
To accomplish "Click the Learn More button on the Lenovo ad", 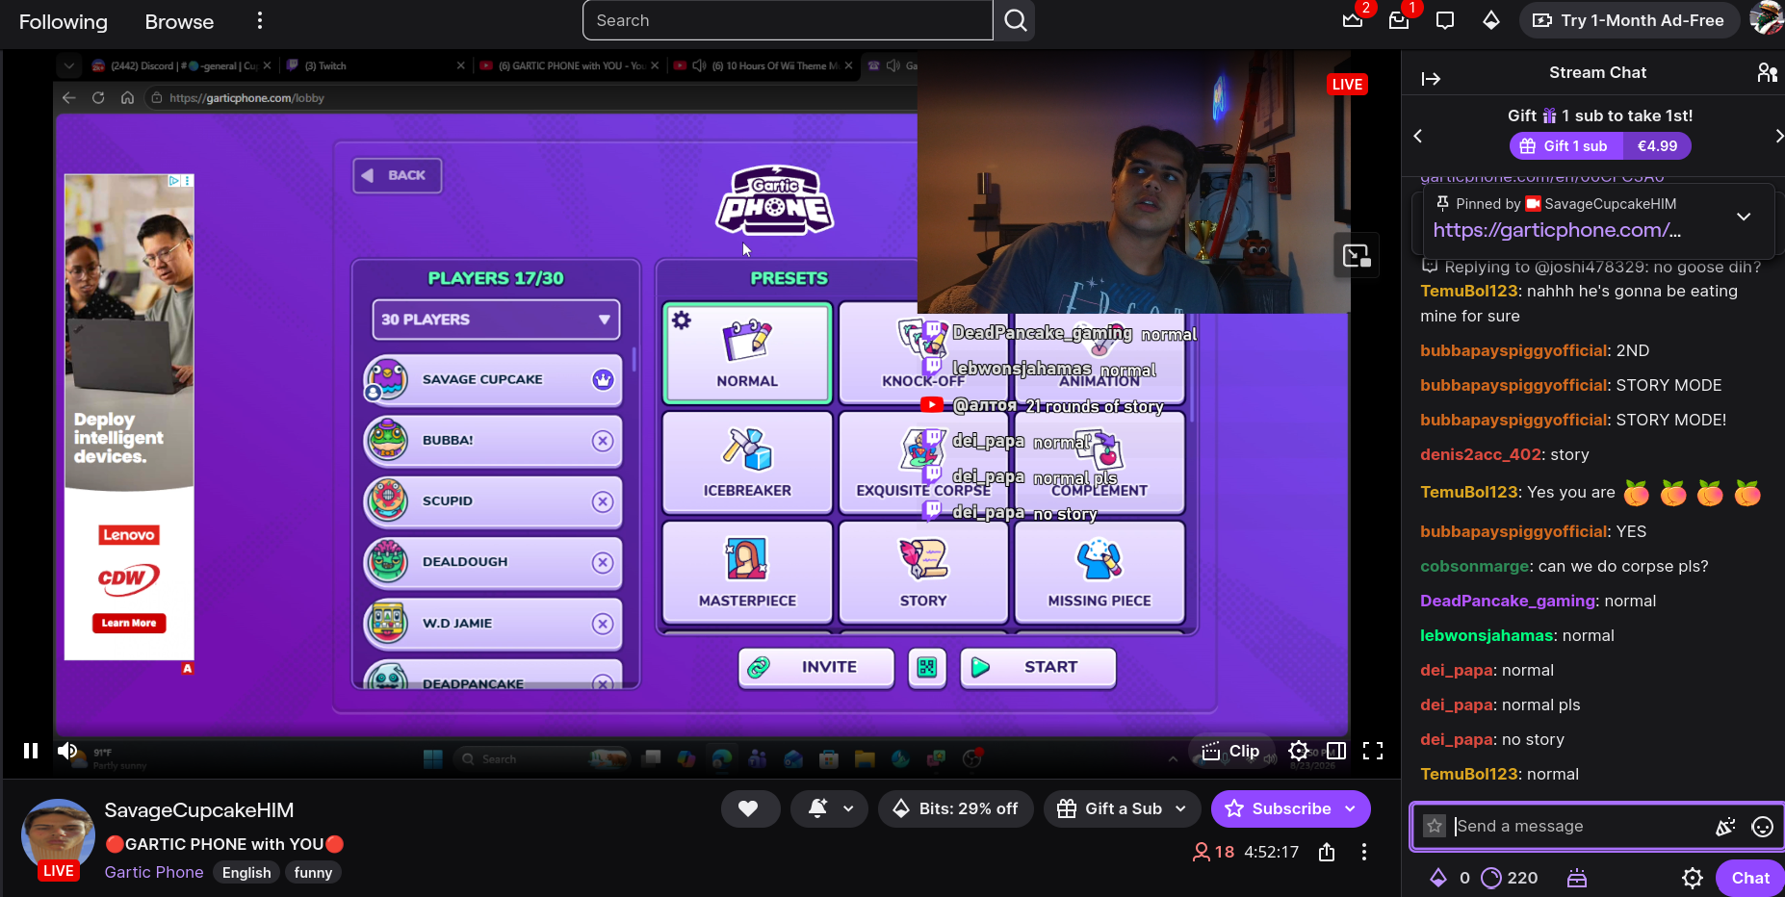I will coord(129,623).
